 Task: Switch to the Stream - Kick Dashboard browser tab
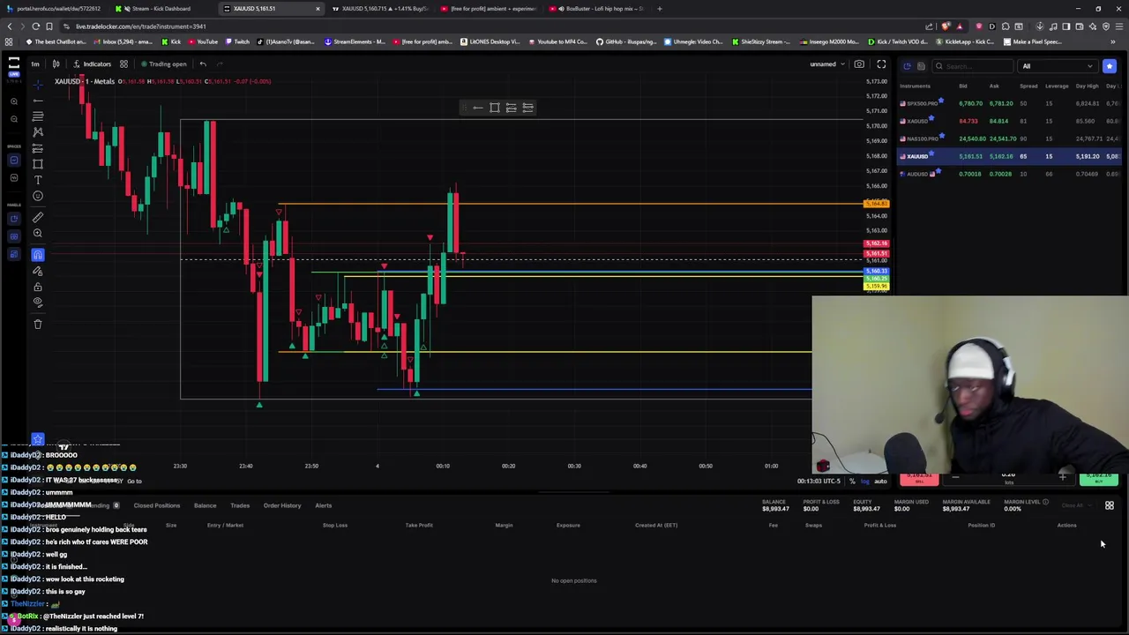[161, 9]
